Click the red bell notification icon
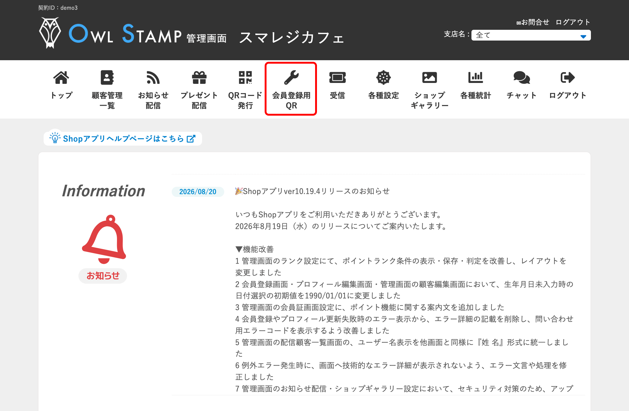This screenshot has height=411, width=629. 104,239
